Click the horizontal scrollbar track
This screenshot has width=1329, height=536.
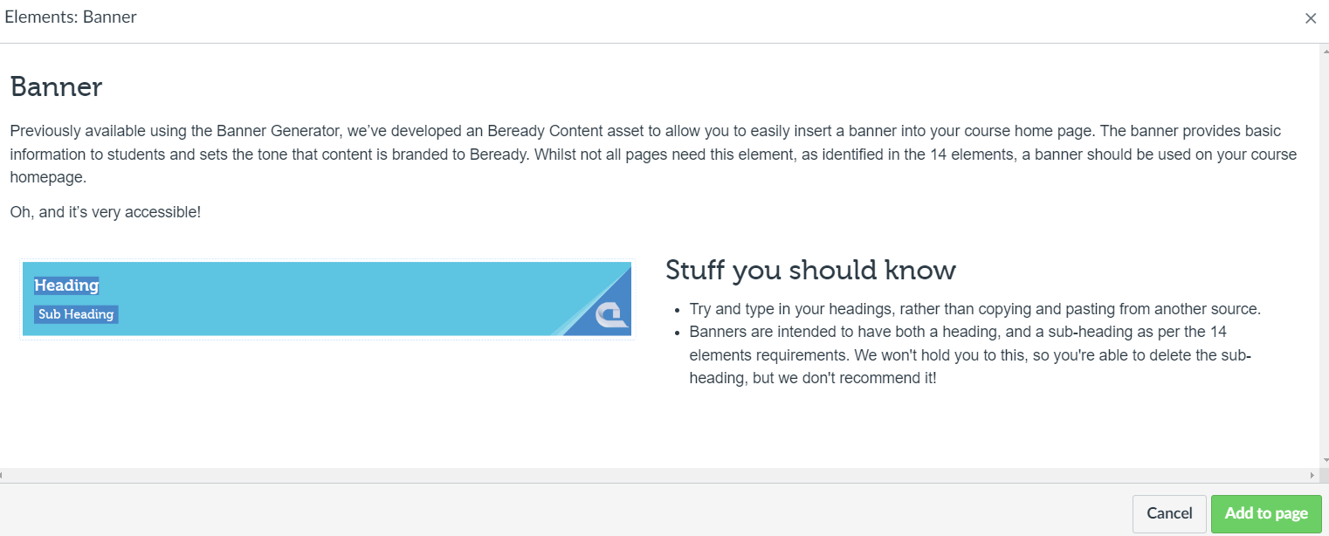(655, 476)
